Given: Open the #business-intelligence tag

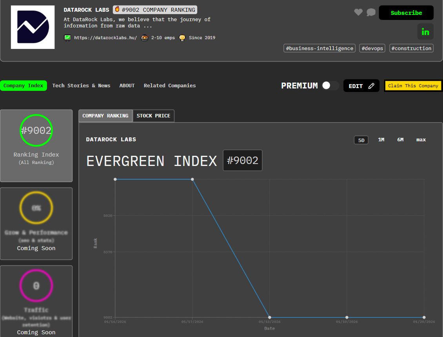Looking at the screenshot, I should pyautogui.click(x=320, y=49).
